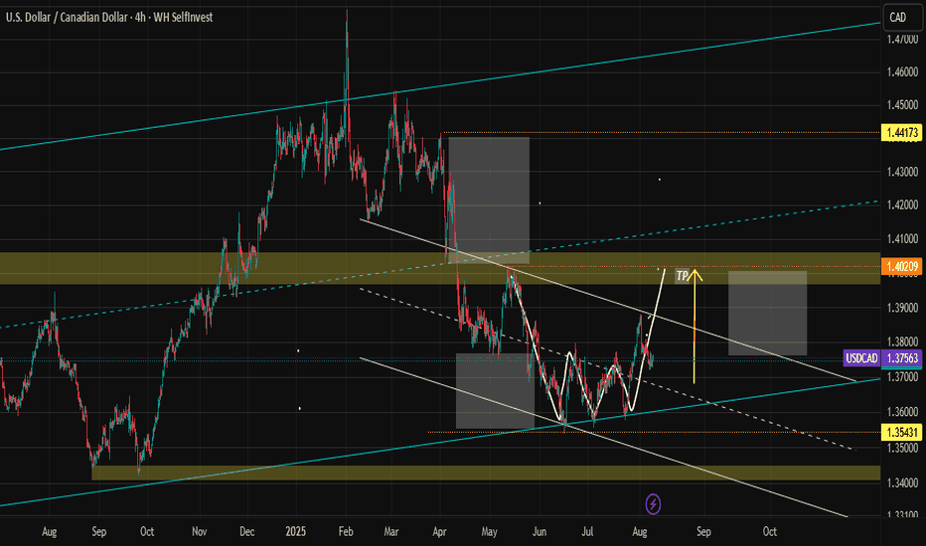The height and width of the screenshot is (546, 926).
Task: Click the 1.38000 price axis value
Action: (x=902, y=341)
